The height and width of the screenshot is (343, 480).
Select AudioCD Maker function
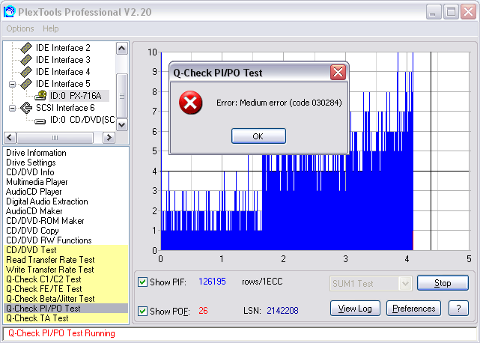tap(34, 211)
